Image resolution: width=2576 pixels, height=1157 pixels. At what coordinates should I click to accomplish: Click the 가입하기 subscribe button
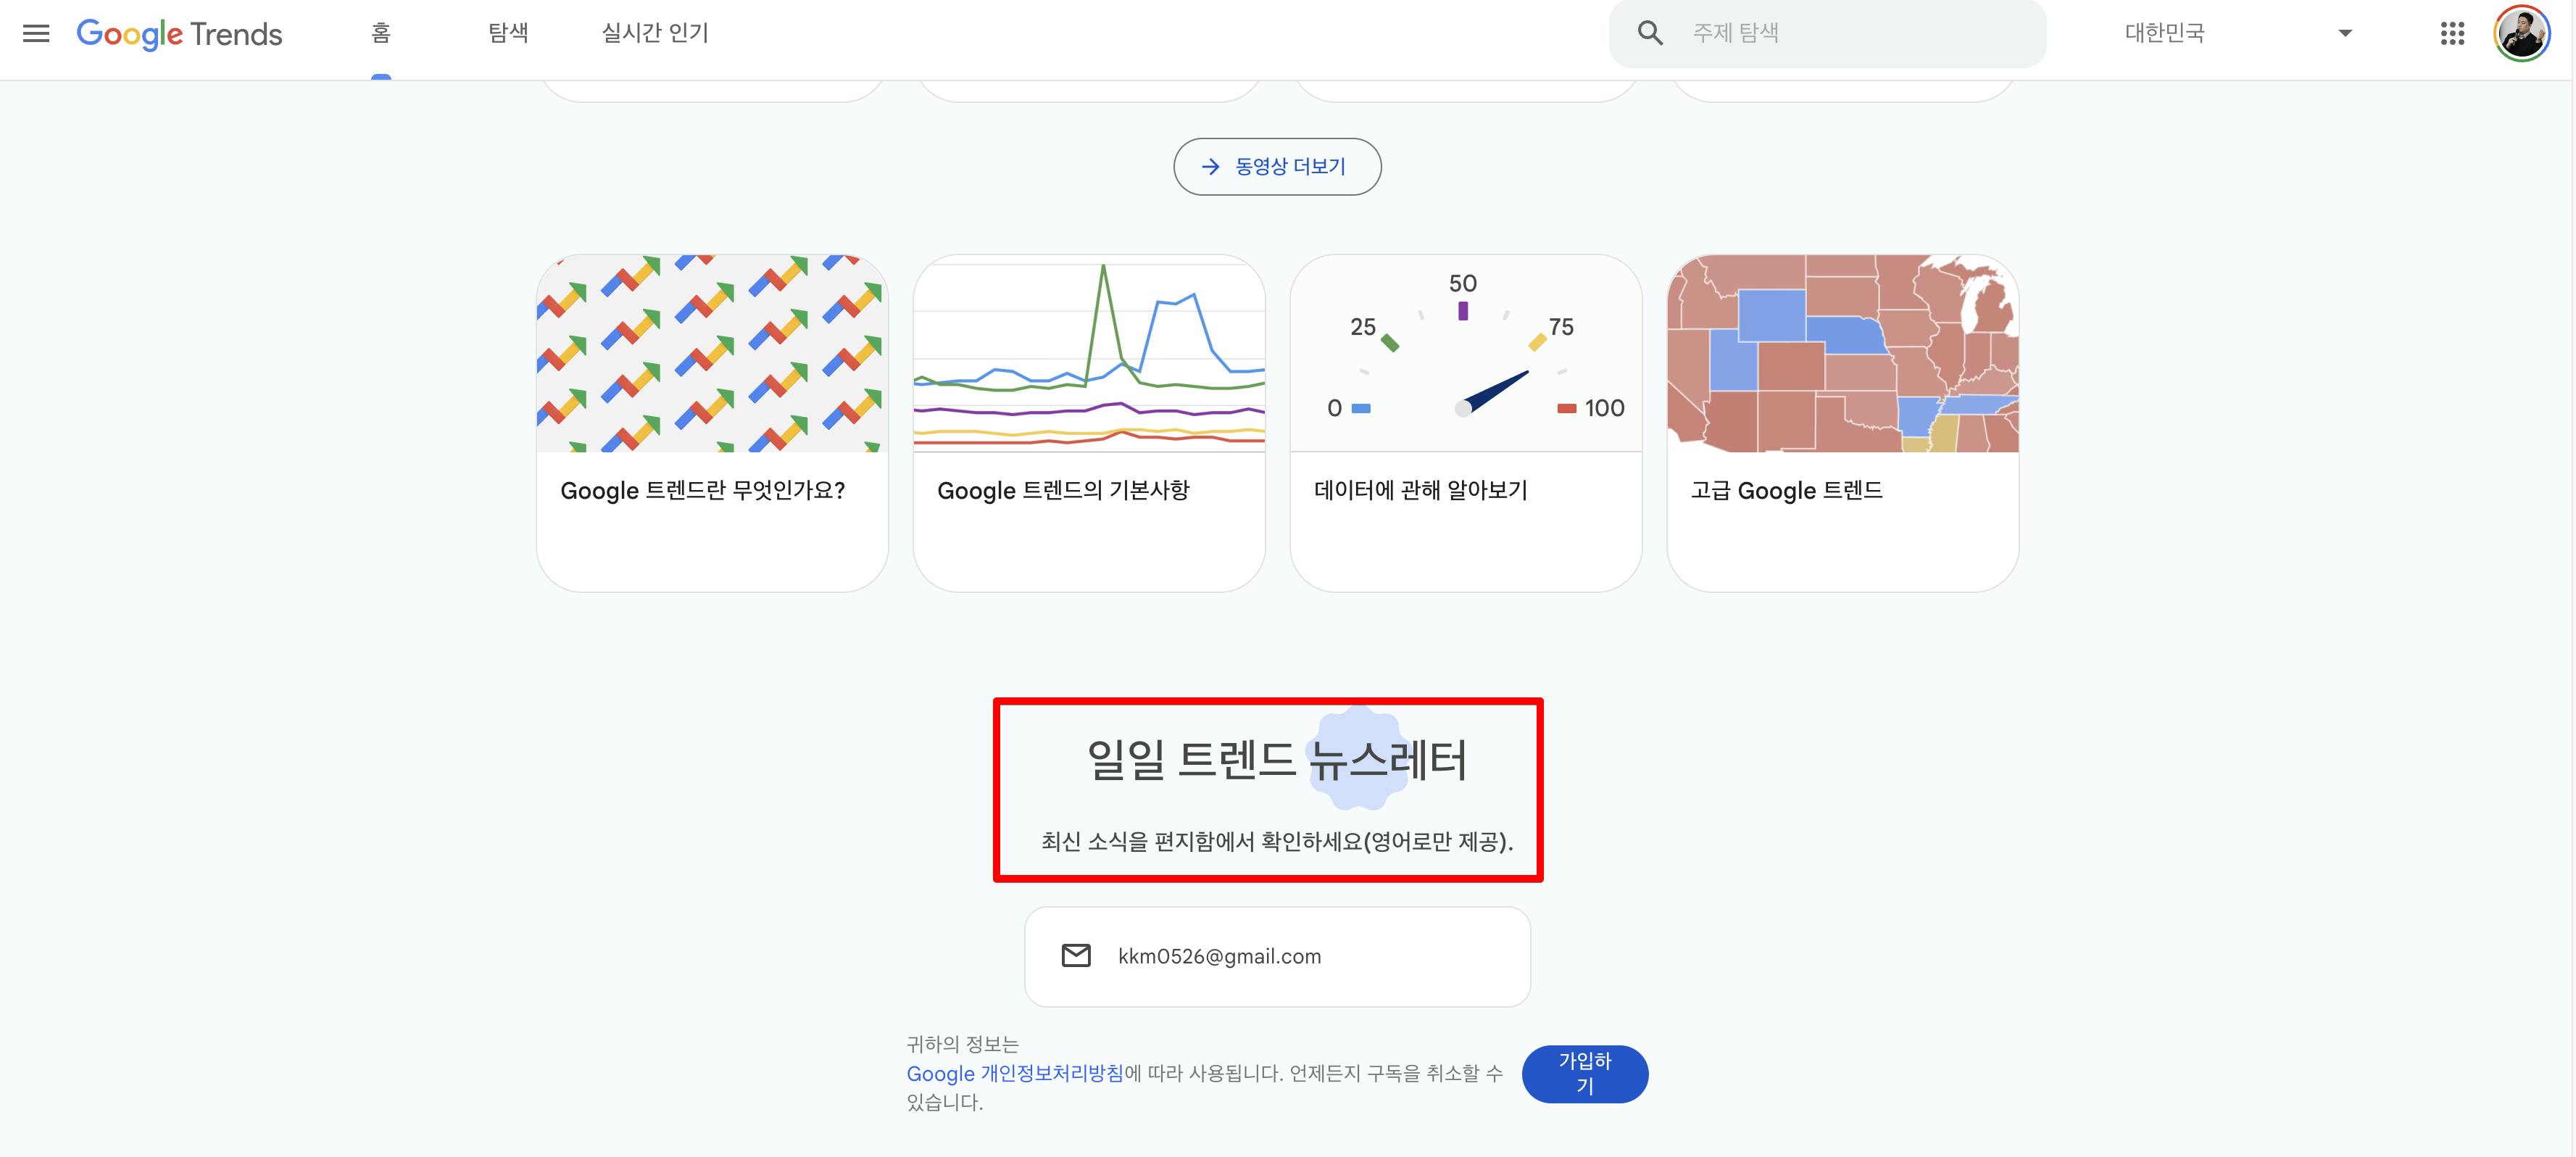[x=1585, y=1074]
